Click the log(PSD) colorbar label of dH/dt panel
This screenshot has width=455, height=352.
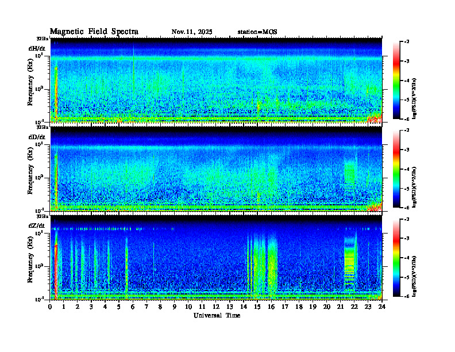[415, 98]
